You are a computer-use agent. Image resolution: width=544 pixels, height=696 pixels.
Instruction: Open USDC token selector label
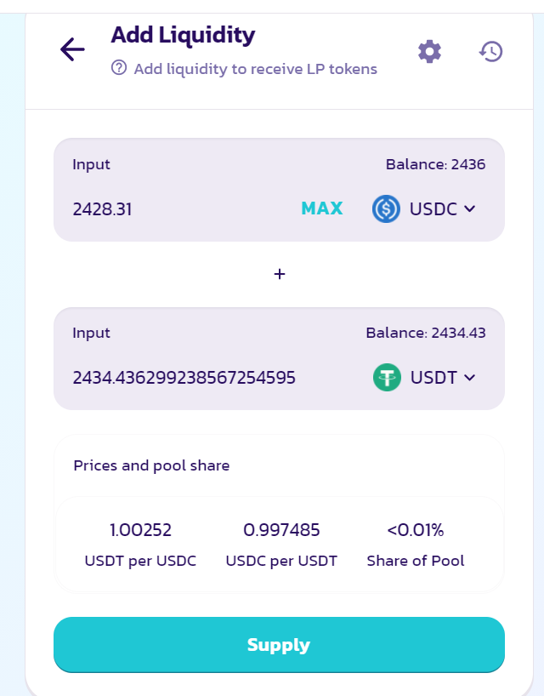[x=433, y=208]
